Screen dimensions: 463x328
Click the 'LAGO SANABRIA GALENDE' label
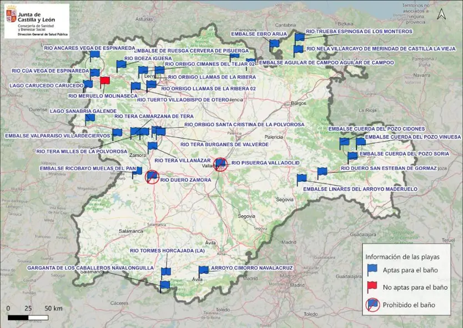pyautogui.click(x=83, y=112)
